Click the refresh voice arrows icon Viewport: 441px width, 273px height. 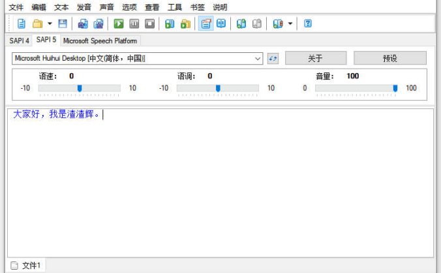[273, 59]
